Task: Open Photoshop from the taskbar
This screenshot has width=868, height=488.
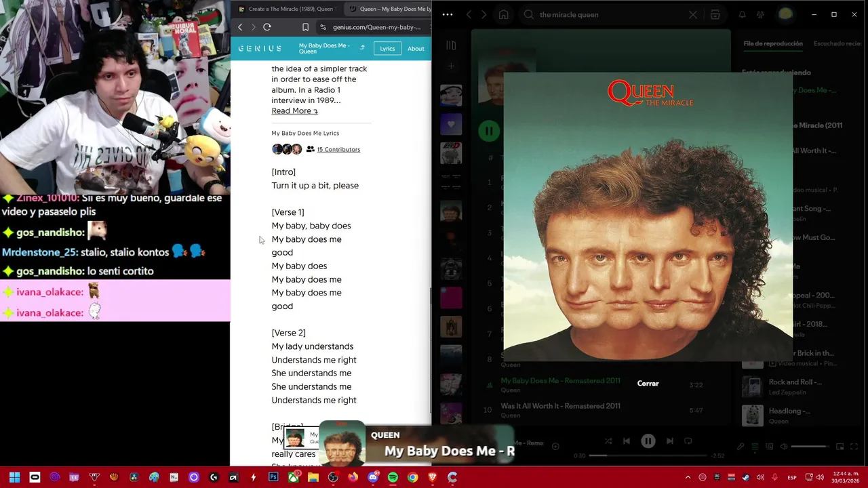Action: tap(273, 477)
